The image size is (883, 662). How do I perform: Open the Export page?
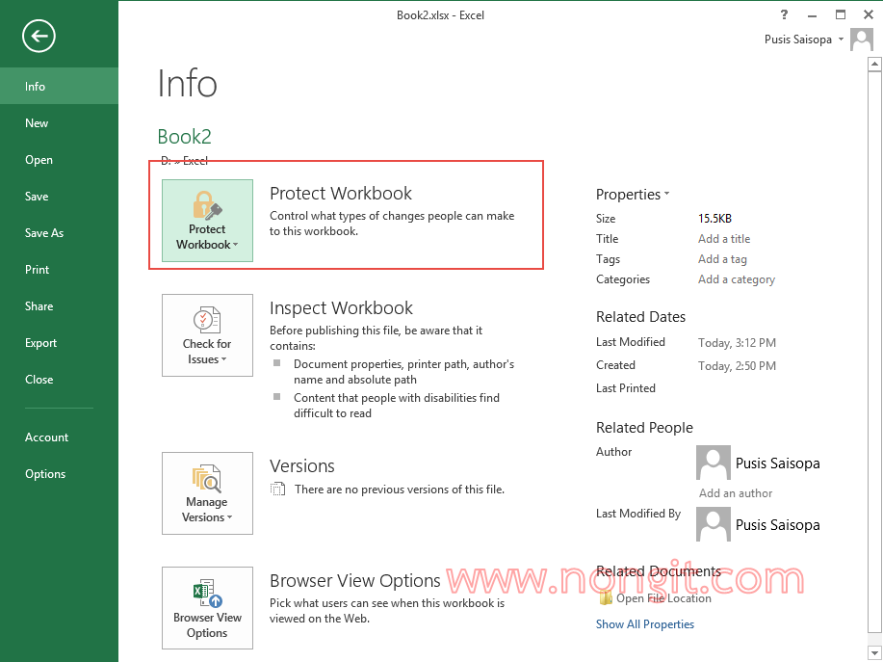click(x=41, y=343)
